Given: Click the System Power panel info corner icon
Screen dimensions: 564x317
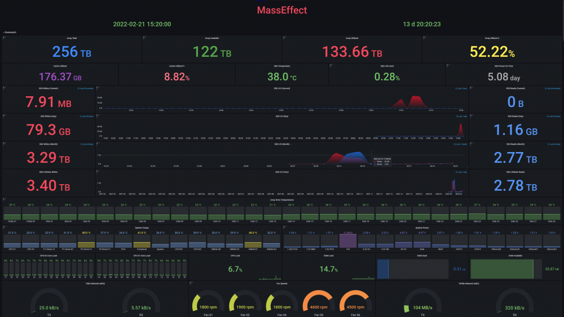Looking at the screenshot, I should [284, 227].
